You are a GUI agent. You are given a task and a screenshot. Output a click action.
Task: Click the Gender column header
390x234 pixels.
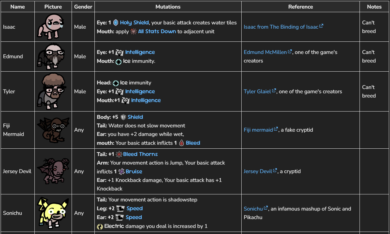click(x=83, y=7)
